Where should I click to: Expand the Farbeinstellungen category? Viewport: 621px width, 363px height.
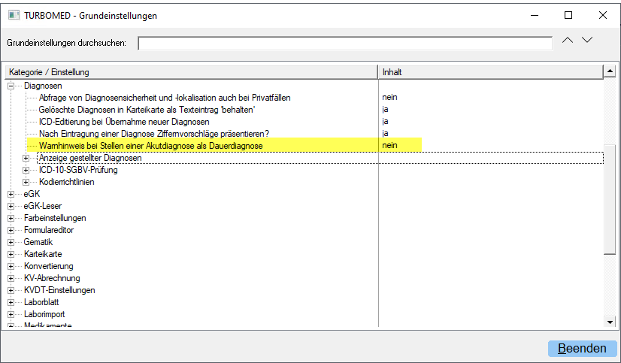click(11, 218)
